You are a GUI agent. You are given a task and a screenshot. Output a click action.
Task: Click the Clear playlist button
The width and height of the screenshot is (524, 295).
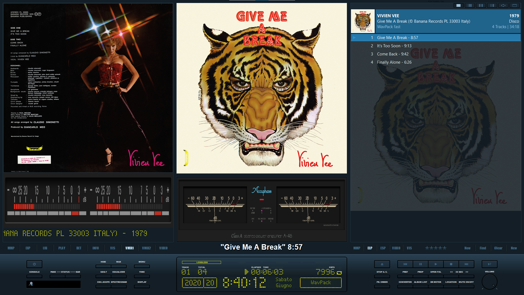click(x=498, y=248)
